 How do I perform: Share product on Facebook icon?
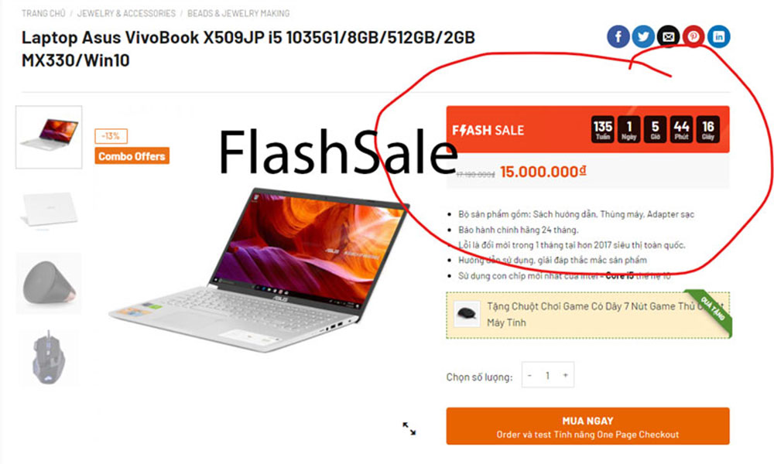pyautogui.click(x=618, y=36)
